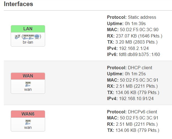Click the bridge icon in the LAN box
Screen dimensions: 172x139
click(18, 37)
